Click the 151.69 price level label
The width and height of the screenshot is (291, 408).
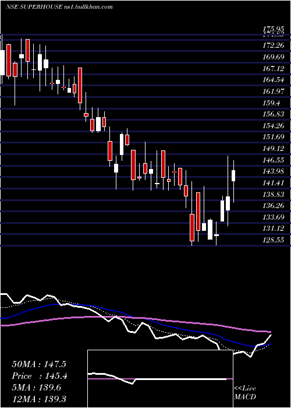[x=274, y=137]
